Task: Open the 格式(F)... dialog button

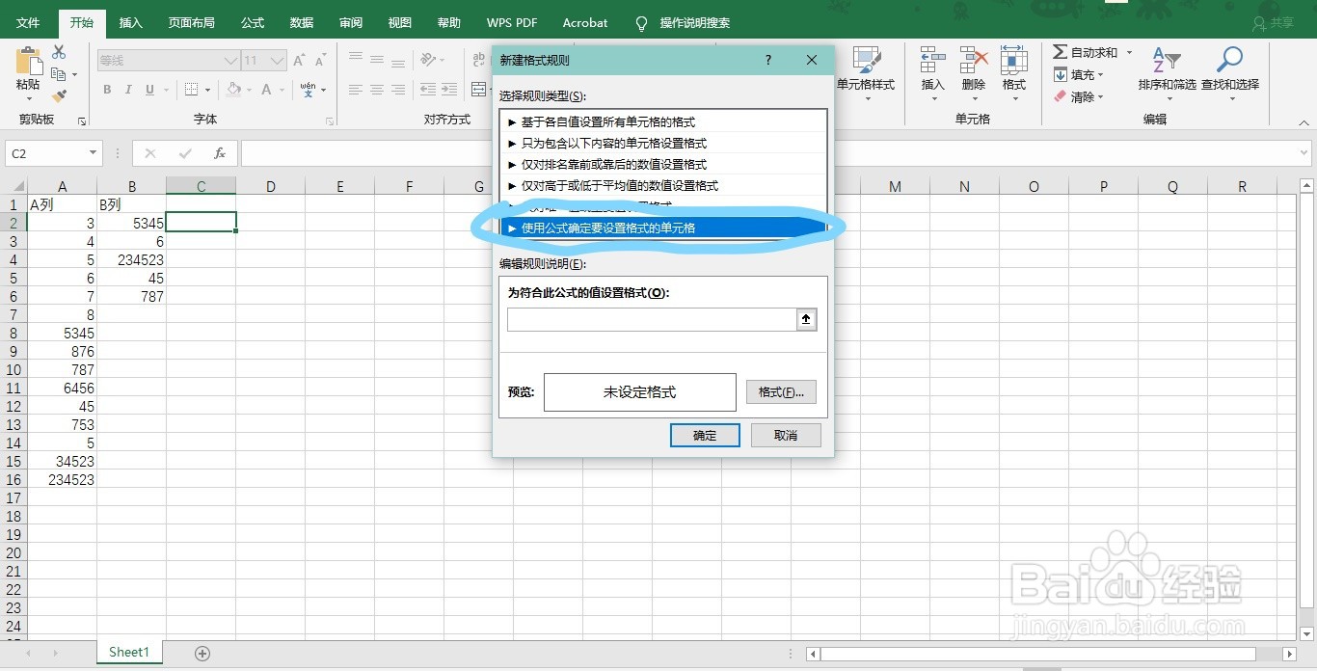Action: tap(781, 391)
